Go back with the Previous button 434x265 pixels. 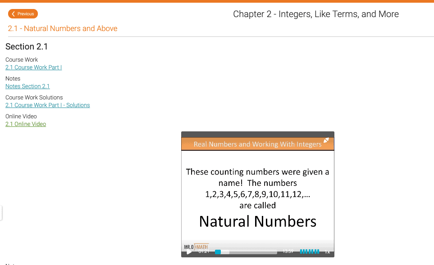[23, 14]
